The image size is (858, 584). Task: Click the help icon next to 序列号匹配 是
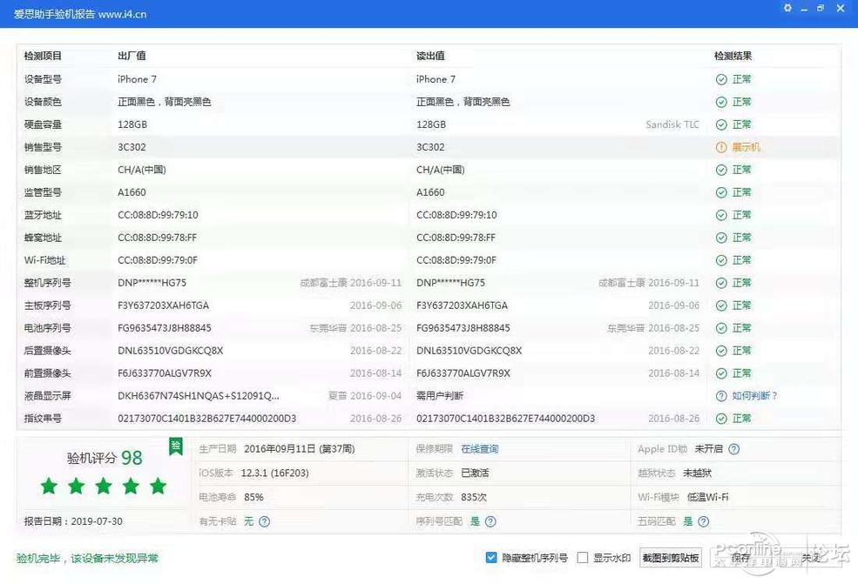(x=490, y=521)
